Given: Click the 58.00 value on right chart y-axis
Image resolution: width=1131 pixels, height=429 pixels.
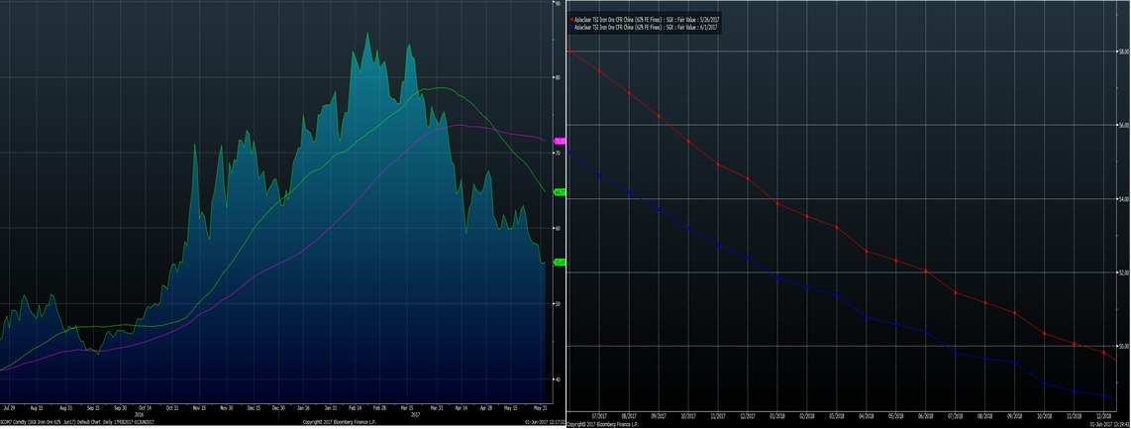Looking at the screenshot, I should (x=1122, y=52).
